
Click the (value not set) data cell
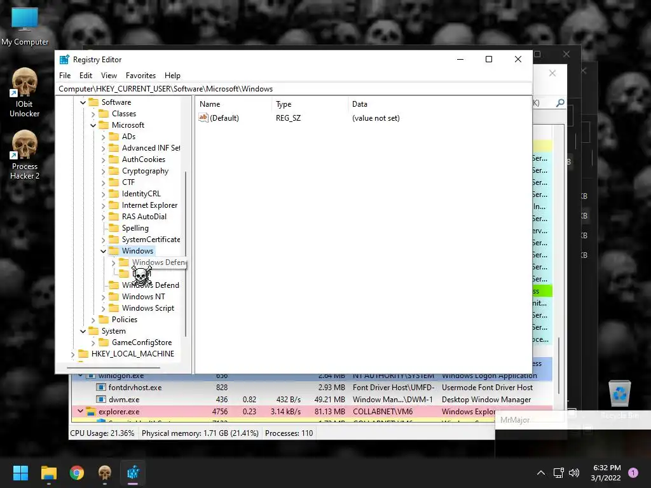pyautogui.click(x=376, y=118)
